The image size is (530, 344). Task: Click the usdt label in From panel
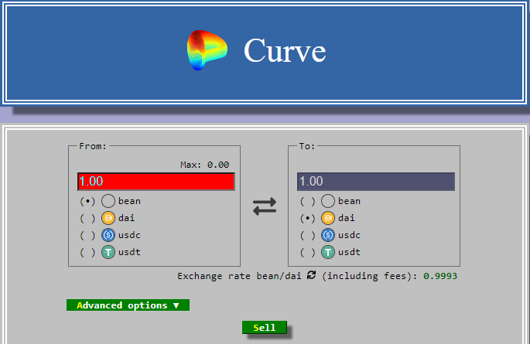click(129, 252)
